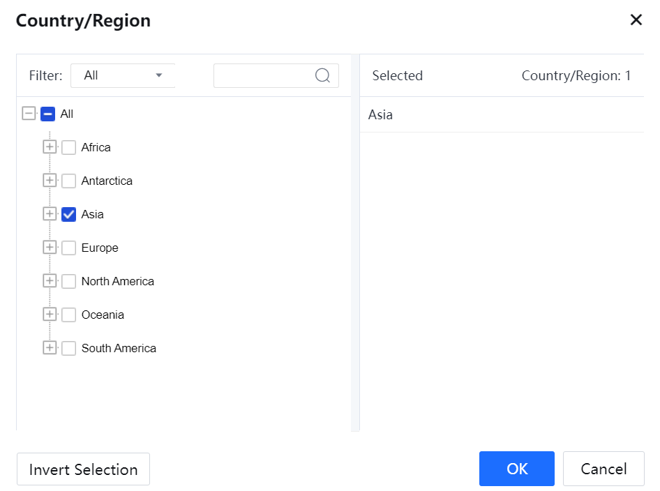Click the search magnifier icon
Viewport: 660px width, 491px height.
(x=322, y=75)
